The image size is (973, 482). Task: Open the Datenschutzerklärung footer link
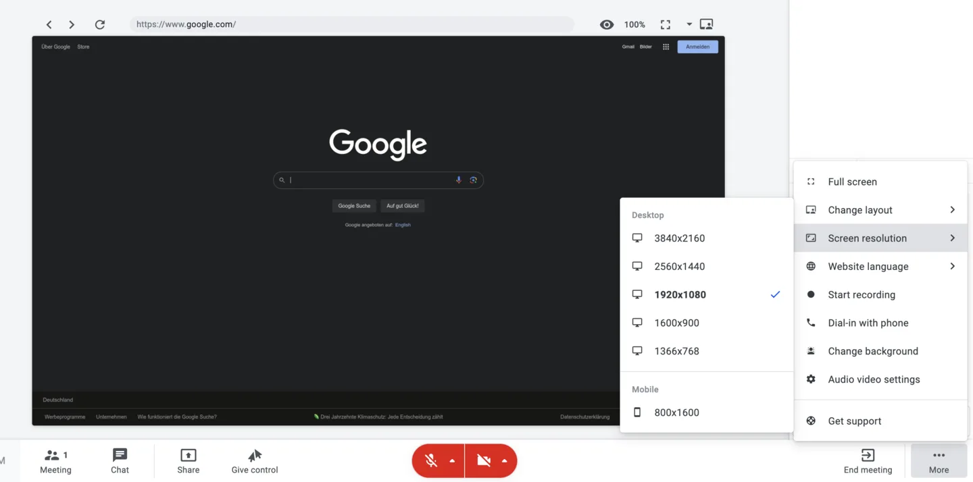[x=585, y=417]
